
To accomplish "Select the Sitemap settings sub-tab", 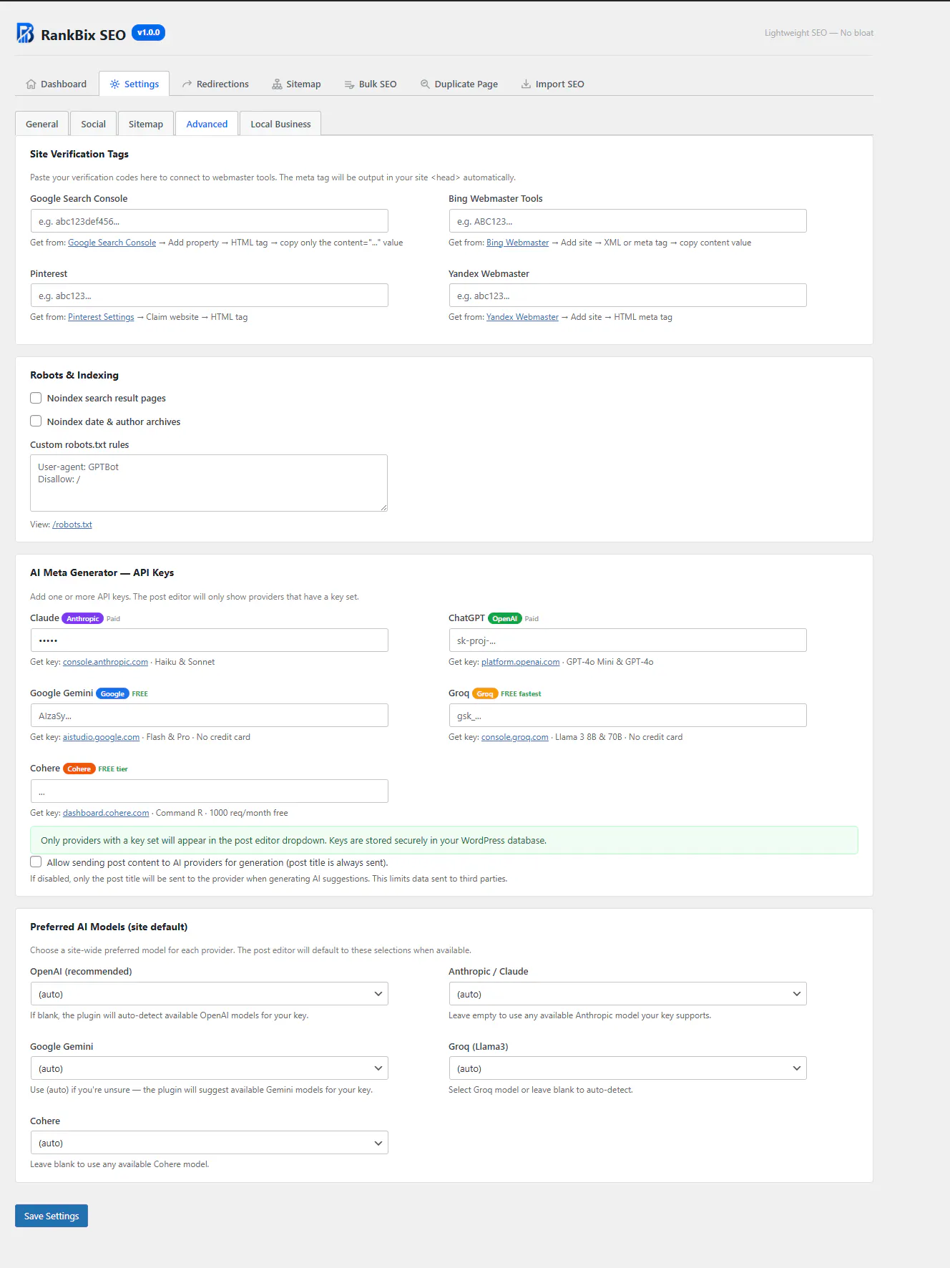I will pos(146,124).
